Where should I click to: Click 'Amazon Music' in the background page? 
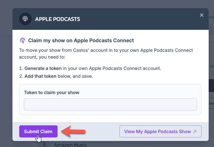70,145
